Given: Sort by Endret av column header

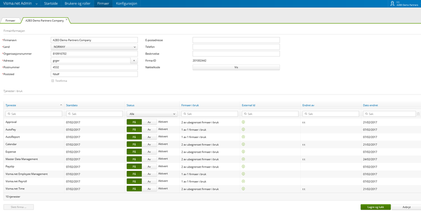Looking at the screenshot, I should [x=308, y=105].
